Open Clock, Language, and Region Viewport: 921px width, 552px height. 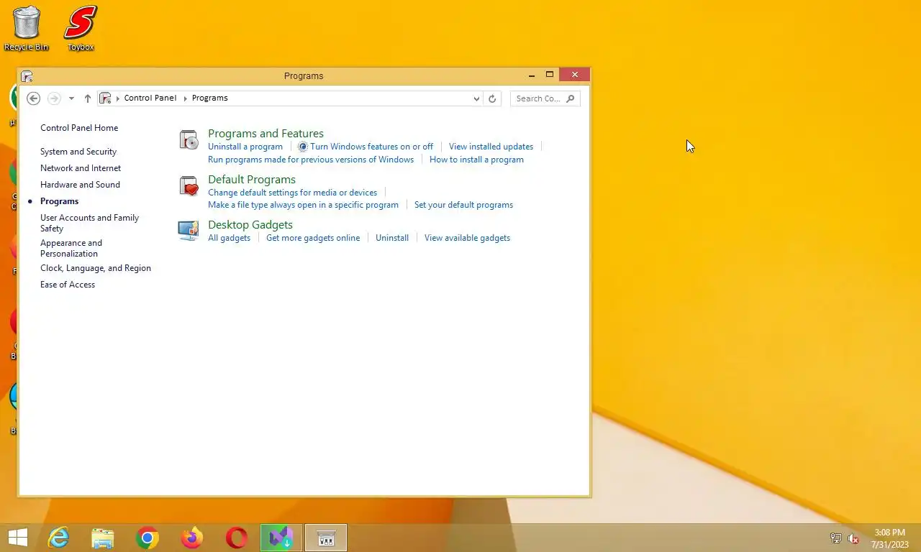click(96, 268)
